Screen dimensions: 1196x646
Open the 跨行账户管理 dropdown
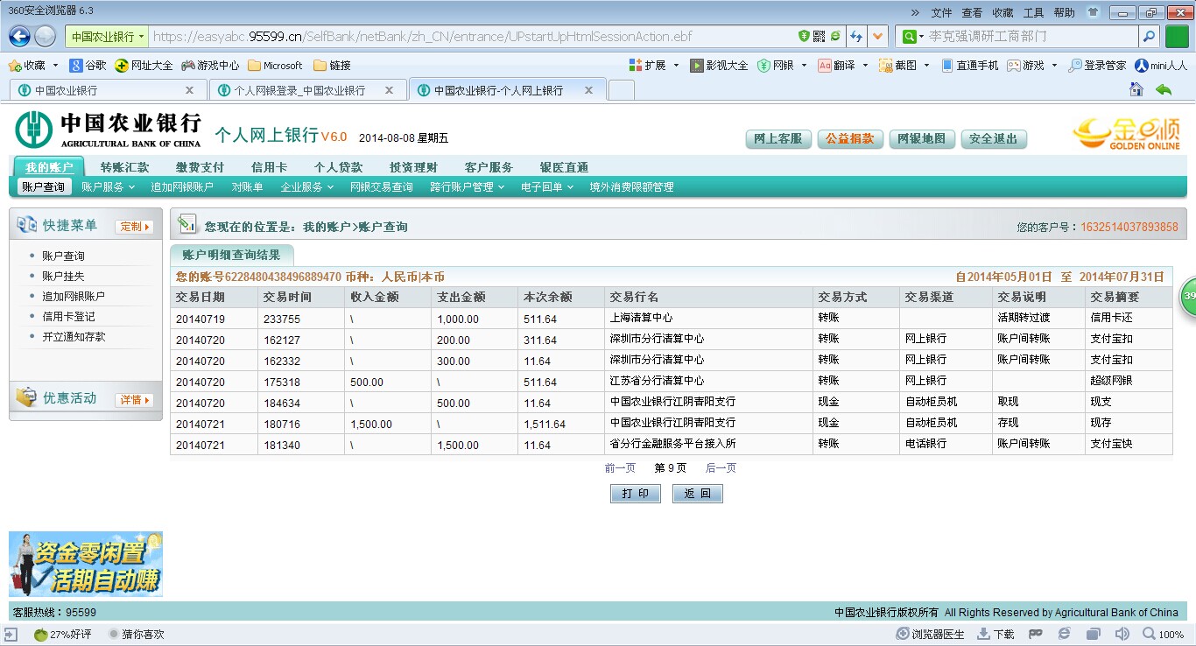click(467, 186)
